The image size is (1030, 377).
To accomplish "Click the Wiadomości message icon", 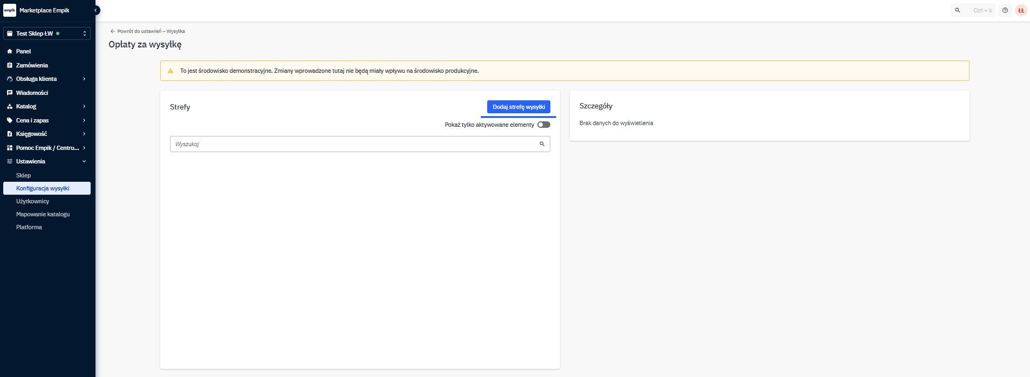I will coord(10,93).
